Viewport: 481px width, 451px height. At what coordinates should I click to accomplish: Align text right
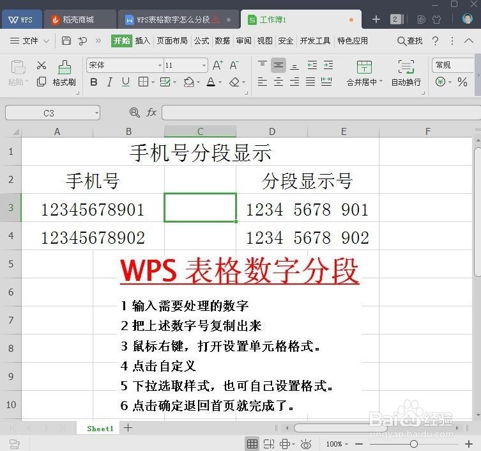pyautogui.click(x=294, y=82)
